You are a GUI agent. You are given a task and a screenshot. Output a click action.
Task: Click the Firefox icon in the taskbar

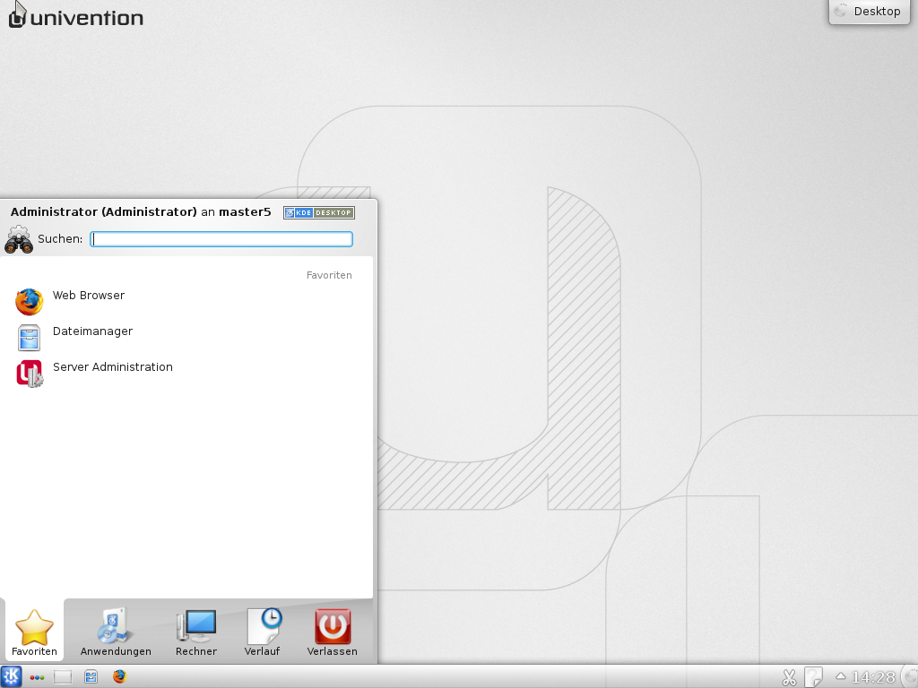tap(120, 677)
